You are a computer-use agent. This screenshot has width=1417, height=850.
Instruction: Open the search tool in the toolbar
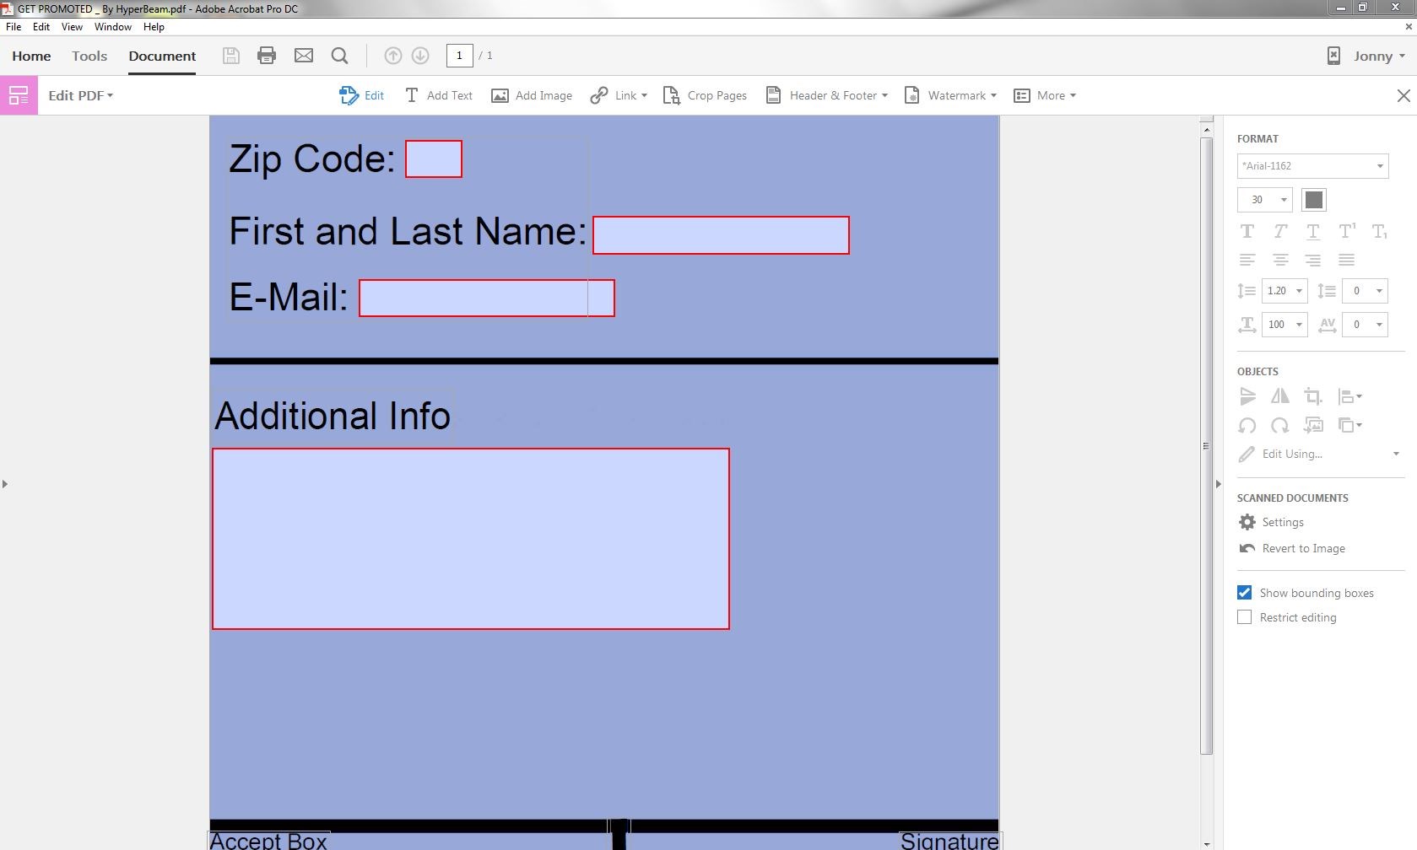coord(339,56)
